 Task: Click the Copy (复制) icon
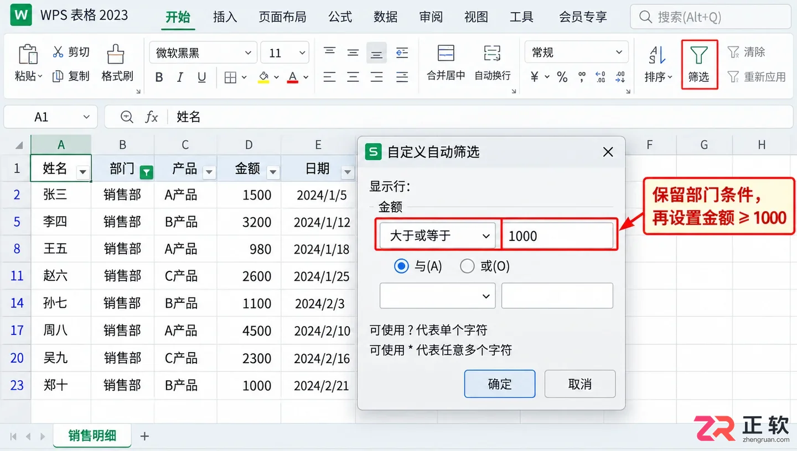pyautogui.click(x=58, y=76)
